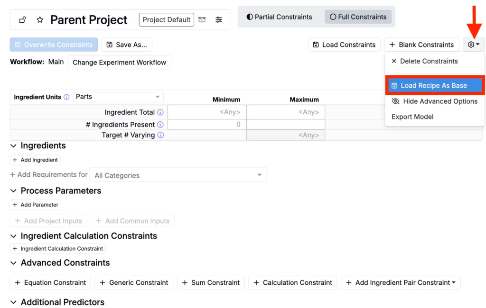Click info icon next to Target # Varying

(x=160, y=135)
